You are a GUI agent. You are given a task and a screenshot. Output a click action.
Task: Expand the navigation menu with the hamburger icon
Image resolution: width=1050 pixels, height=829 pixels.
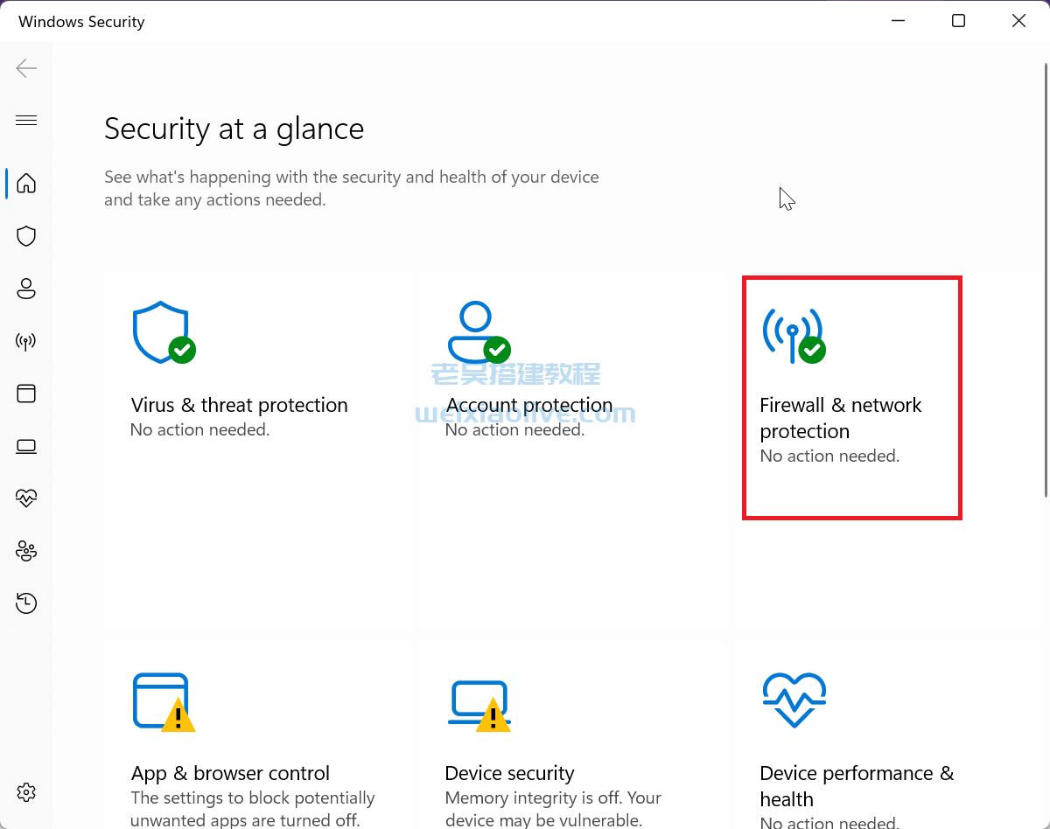click(26, 120)
